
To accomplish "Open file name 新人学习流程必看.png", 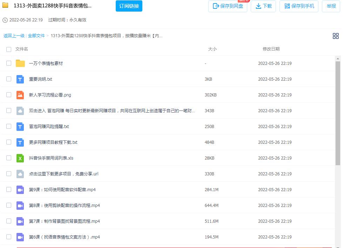I will tap(50, 95).
